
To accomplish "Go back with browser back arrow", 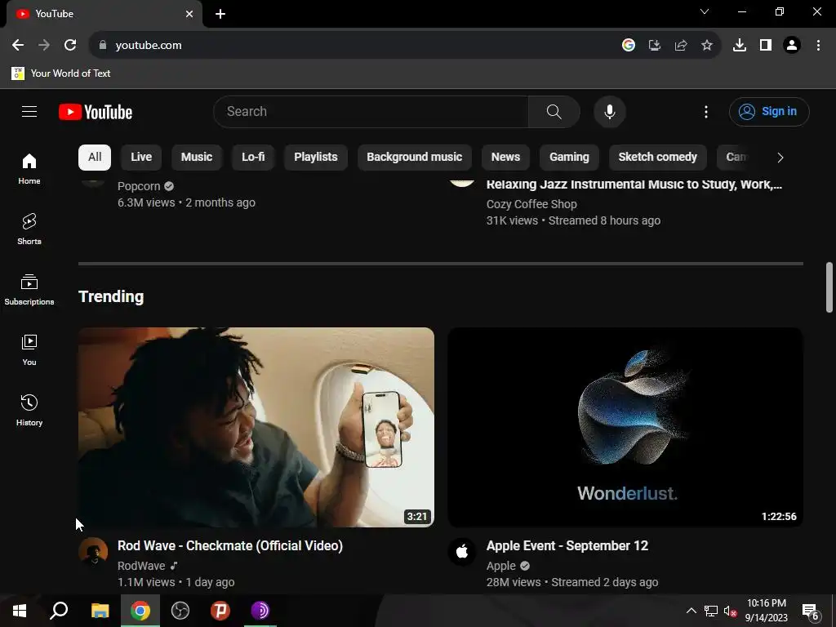I will pyautogui.click(x=18, y=46).
